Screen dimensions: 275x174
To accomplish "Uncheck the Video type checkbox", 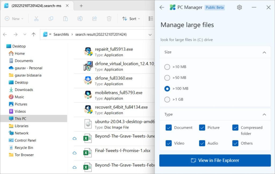I will [x=169, y=143].
